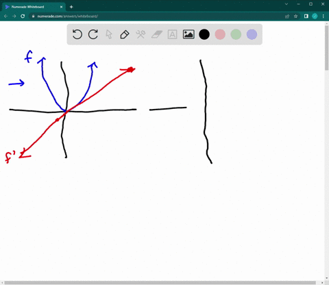Image resolution: width=329 pixels, height=285 pixels.
Task: Redo the last undone stroke
Action: click(93, 34)
